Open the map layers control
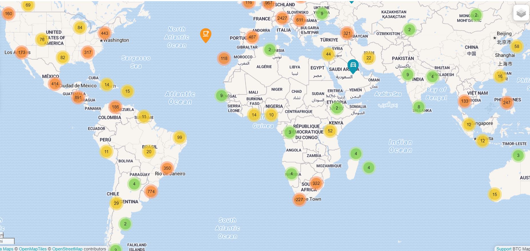The height and width of the screenshot is (251, 530). click(521, 13)
